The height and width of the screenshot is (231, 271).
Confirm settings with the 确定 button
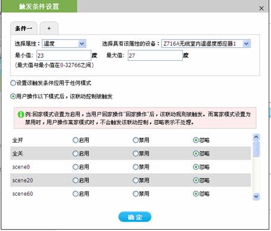(x=135, y=217)
